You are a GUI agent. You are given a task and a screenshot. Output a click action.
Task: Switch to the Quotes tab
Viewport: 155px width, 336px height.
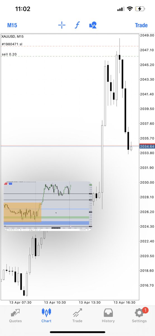[x=16, y=316]
